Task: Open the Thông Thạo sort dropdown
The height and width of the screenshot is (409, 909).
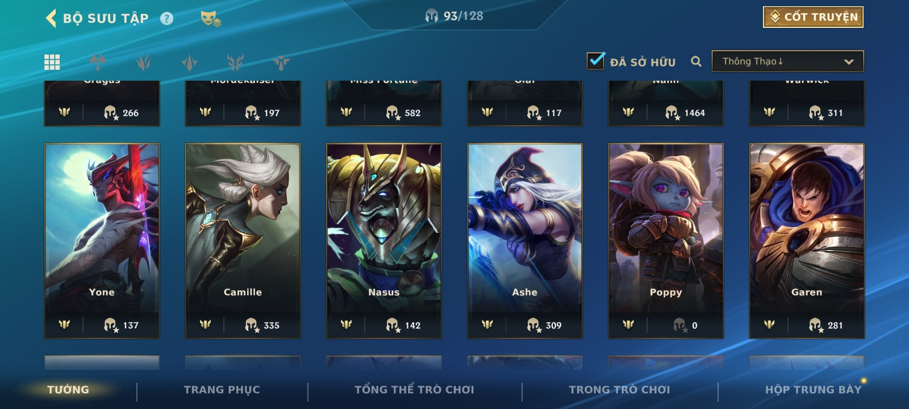Action: (787, 61)
